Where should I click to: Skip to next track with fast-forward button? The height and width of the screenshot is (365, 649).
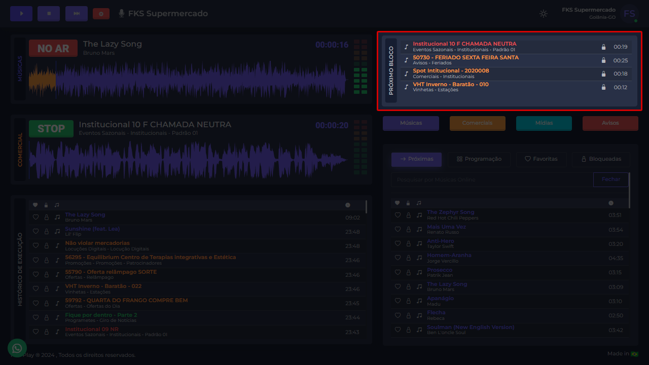click(77, 14)
